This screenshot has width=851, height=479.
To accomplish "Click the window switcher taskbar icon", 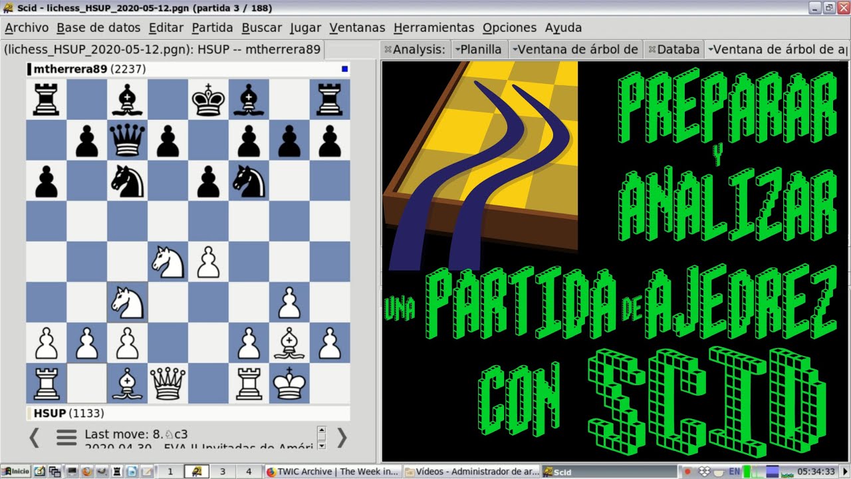I will (55, 472).
